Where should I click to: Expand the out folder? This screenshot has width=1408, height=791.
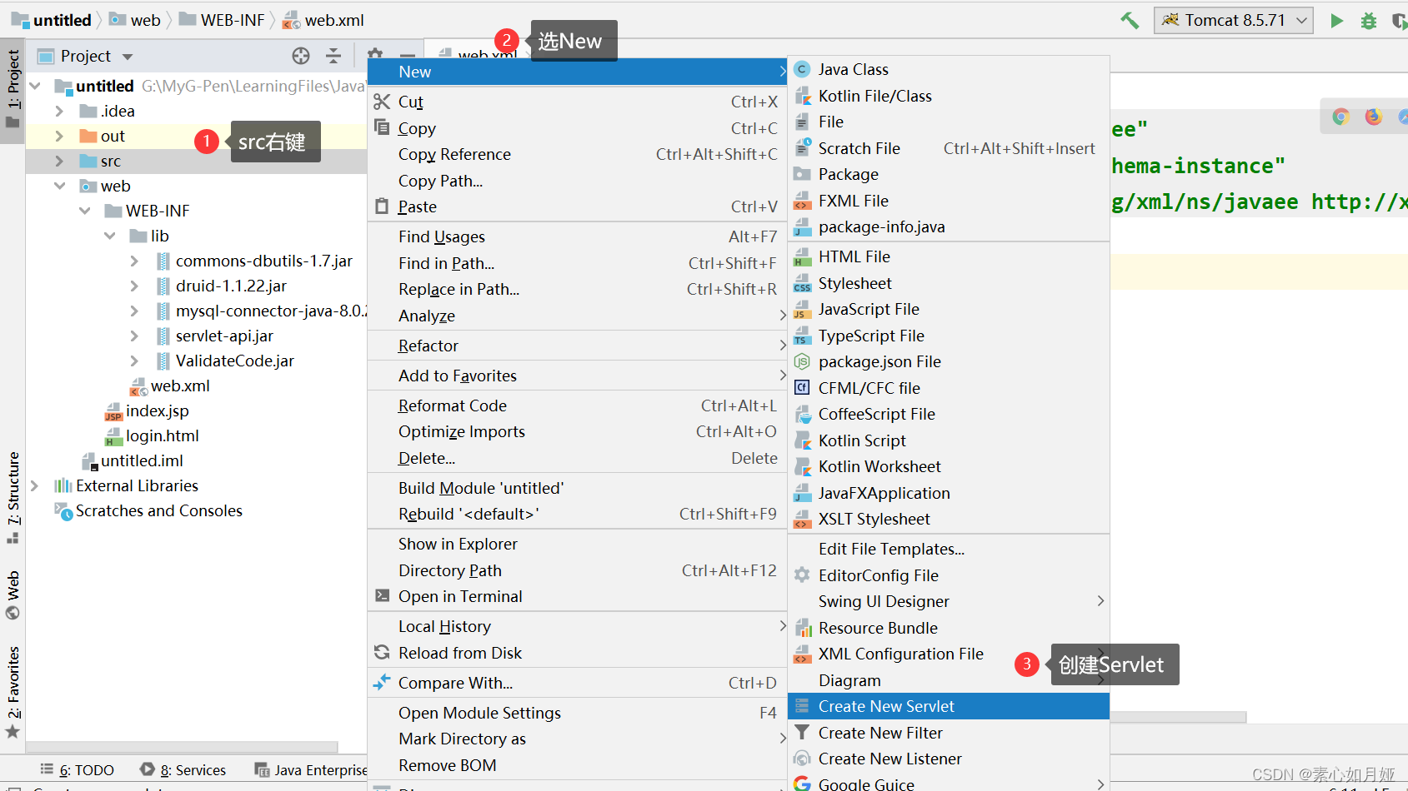tap(59, 136)
